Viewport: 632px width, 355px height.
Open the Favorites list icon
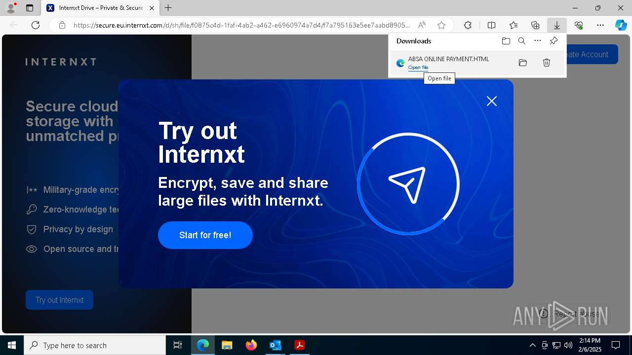pos(513,25)
